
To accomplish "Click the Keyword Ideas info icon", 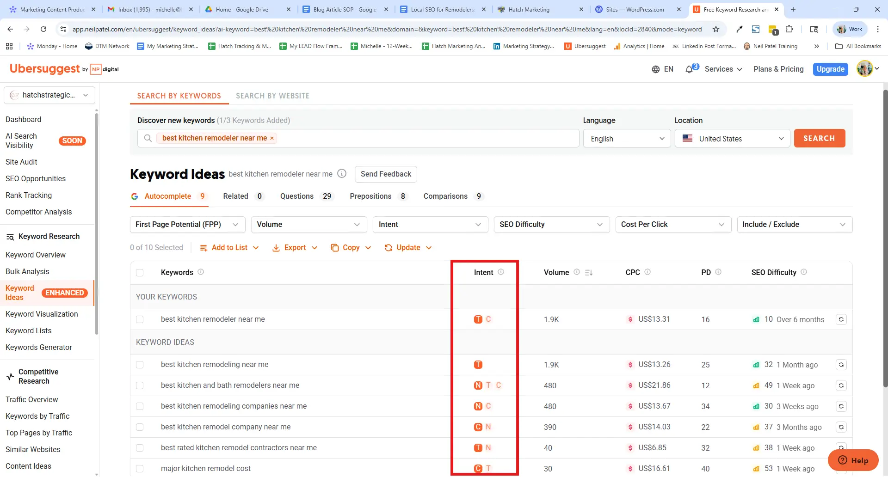I will (x=342, y=174).
